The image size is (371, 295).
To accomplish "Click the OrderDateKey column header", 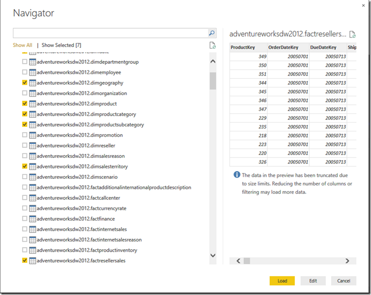I will point(288,47).
